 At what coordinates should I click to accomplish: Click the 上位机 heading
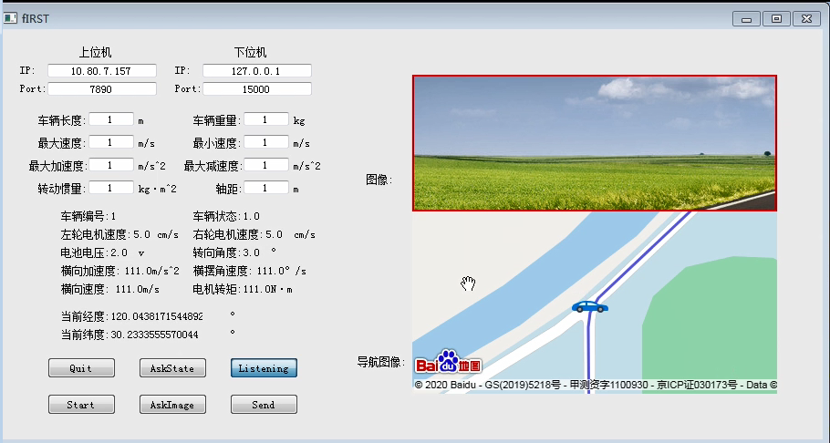coord(95,52)
